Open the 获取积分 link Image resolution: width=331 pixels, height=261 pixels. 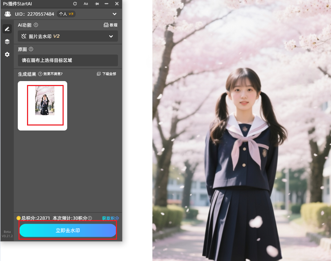(110, 218)
